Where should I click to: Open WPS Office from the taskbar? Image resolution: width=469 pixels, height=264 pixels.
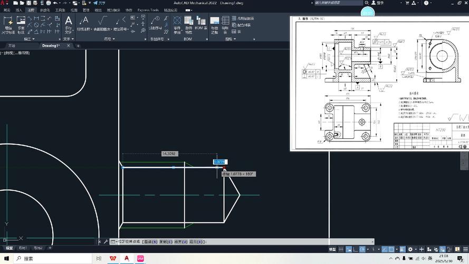point(113,258)
